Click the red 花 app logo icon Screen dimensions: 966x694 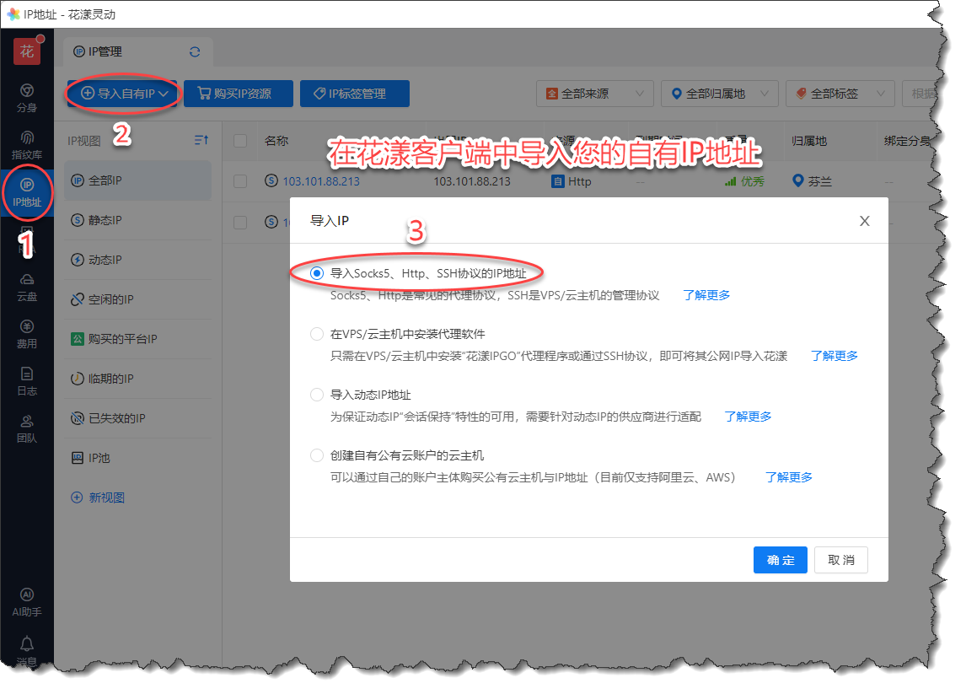pos(26,51)
